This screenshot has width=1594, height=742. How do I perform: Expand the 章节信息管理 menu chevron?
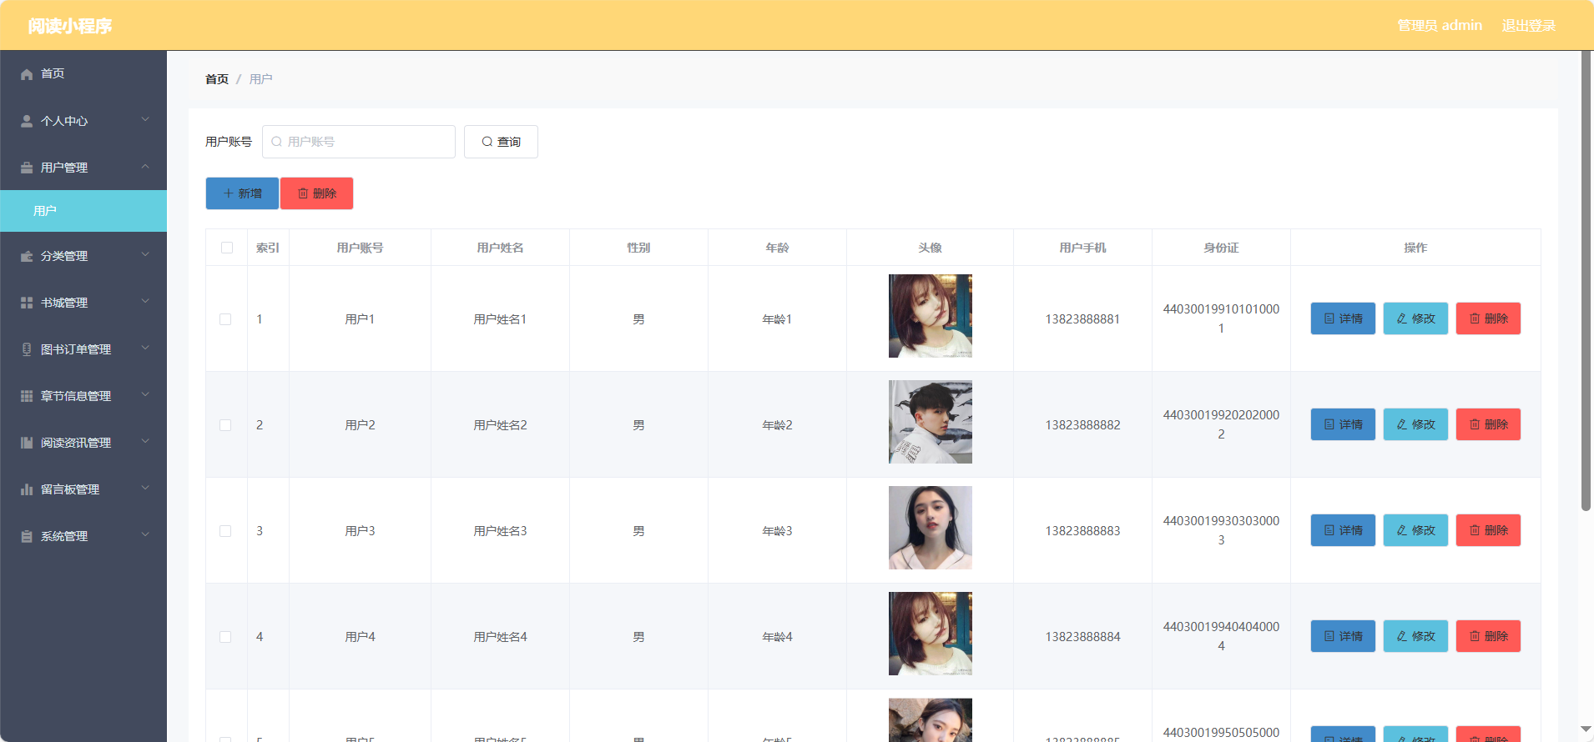pos(145,395)
